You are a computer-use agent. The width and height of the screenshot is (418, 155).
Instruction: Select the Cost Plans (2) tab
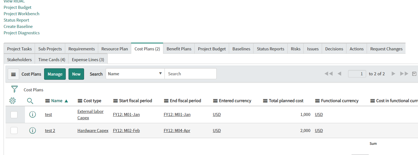147,49
